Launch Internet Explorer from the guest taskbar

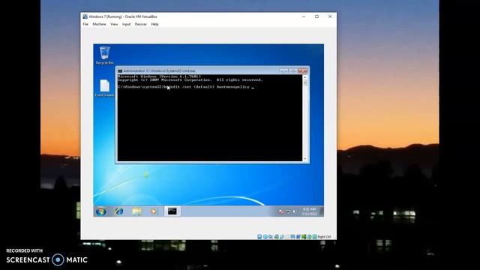[x=118, y=211]
